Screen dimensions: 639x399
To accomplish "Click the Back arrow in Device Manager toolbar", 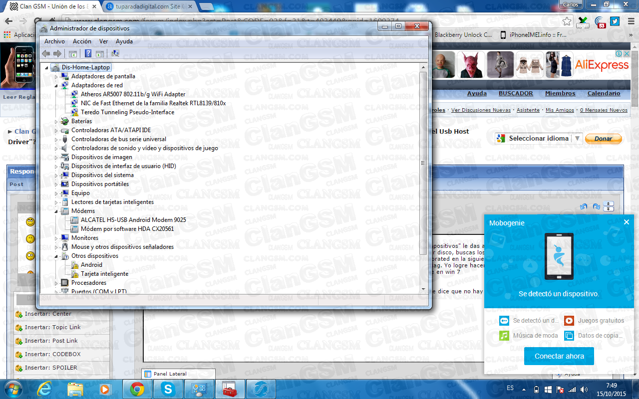I will click(x=46, y=53).
